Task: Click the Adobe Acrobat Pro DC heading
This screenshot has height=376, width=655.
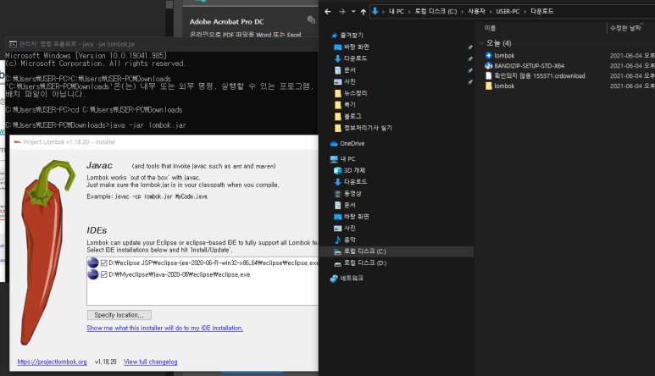Action: [x=226, y=22]
